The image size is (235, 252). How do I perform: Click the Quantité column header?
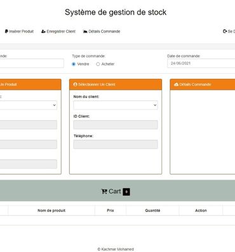coord(152,211)
